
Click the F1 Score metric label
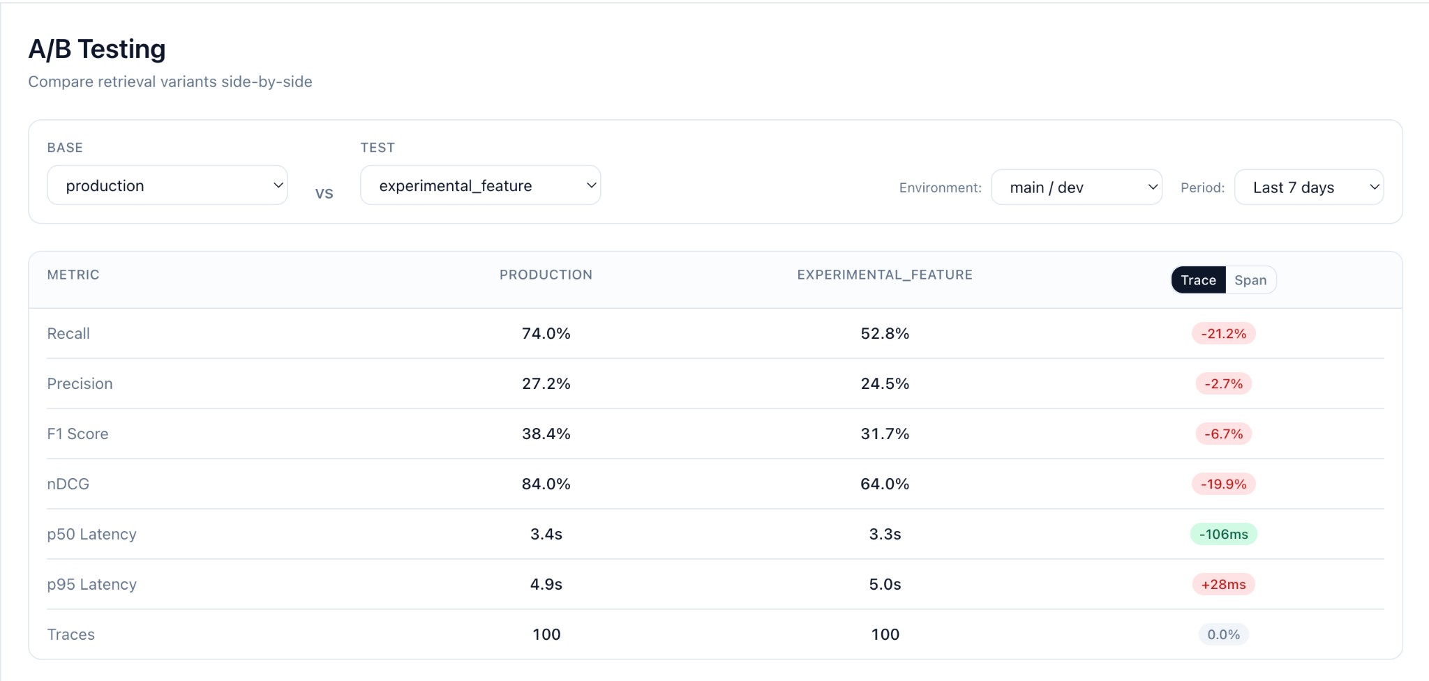click(x=77, y=434)
